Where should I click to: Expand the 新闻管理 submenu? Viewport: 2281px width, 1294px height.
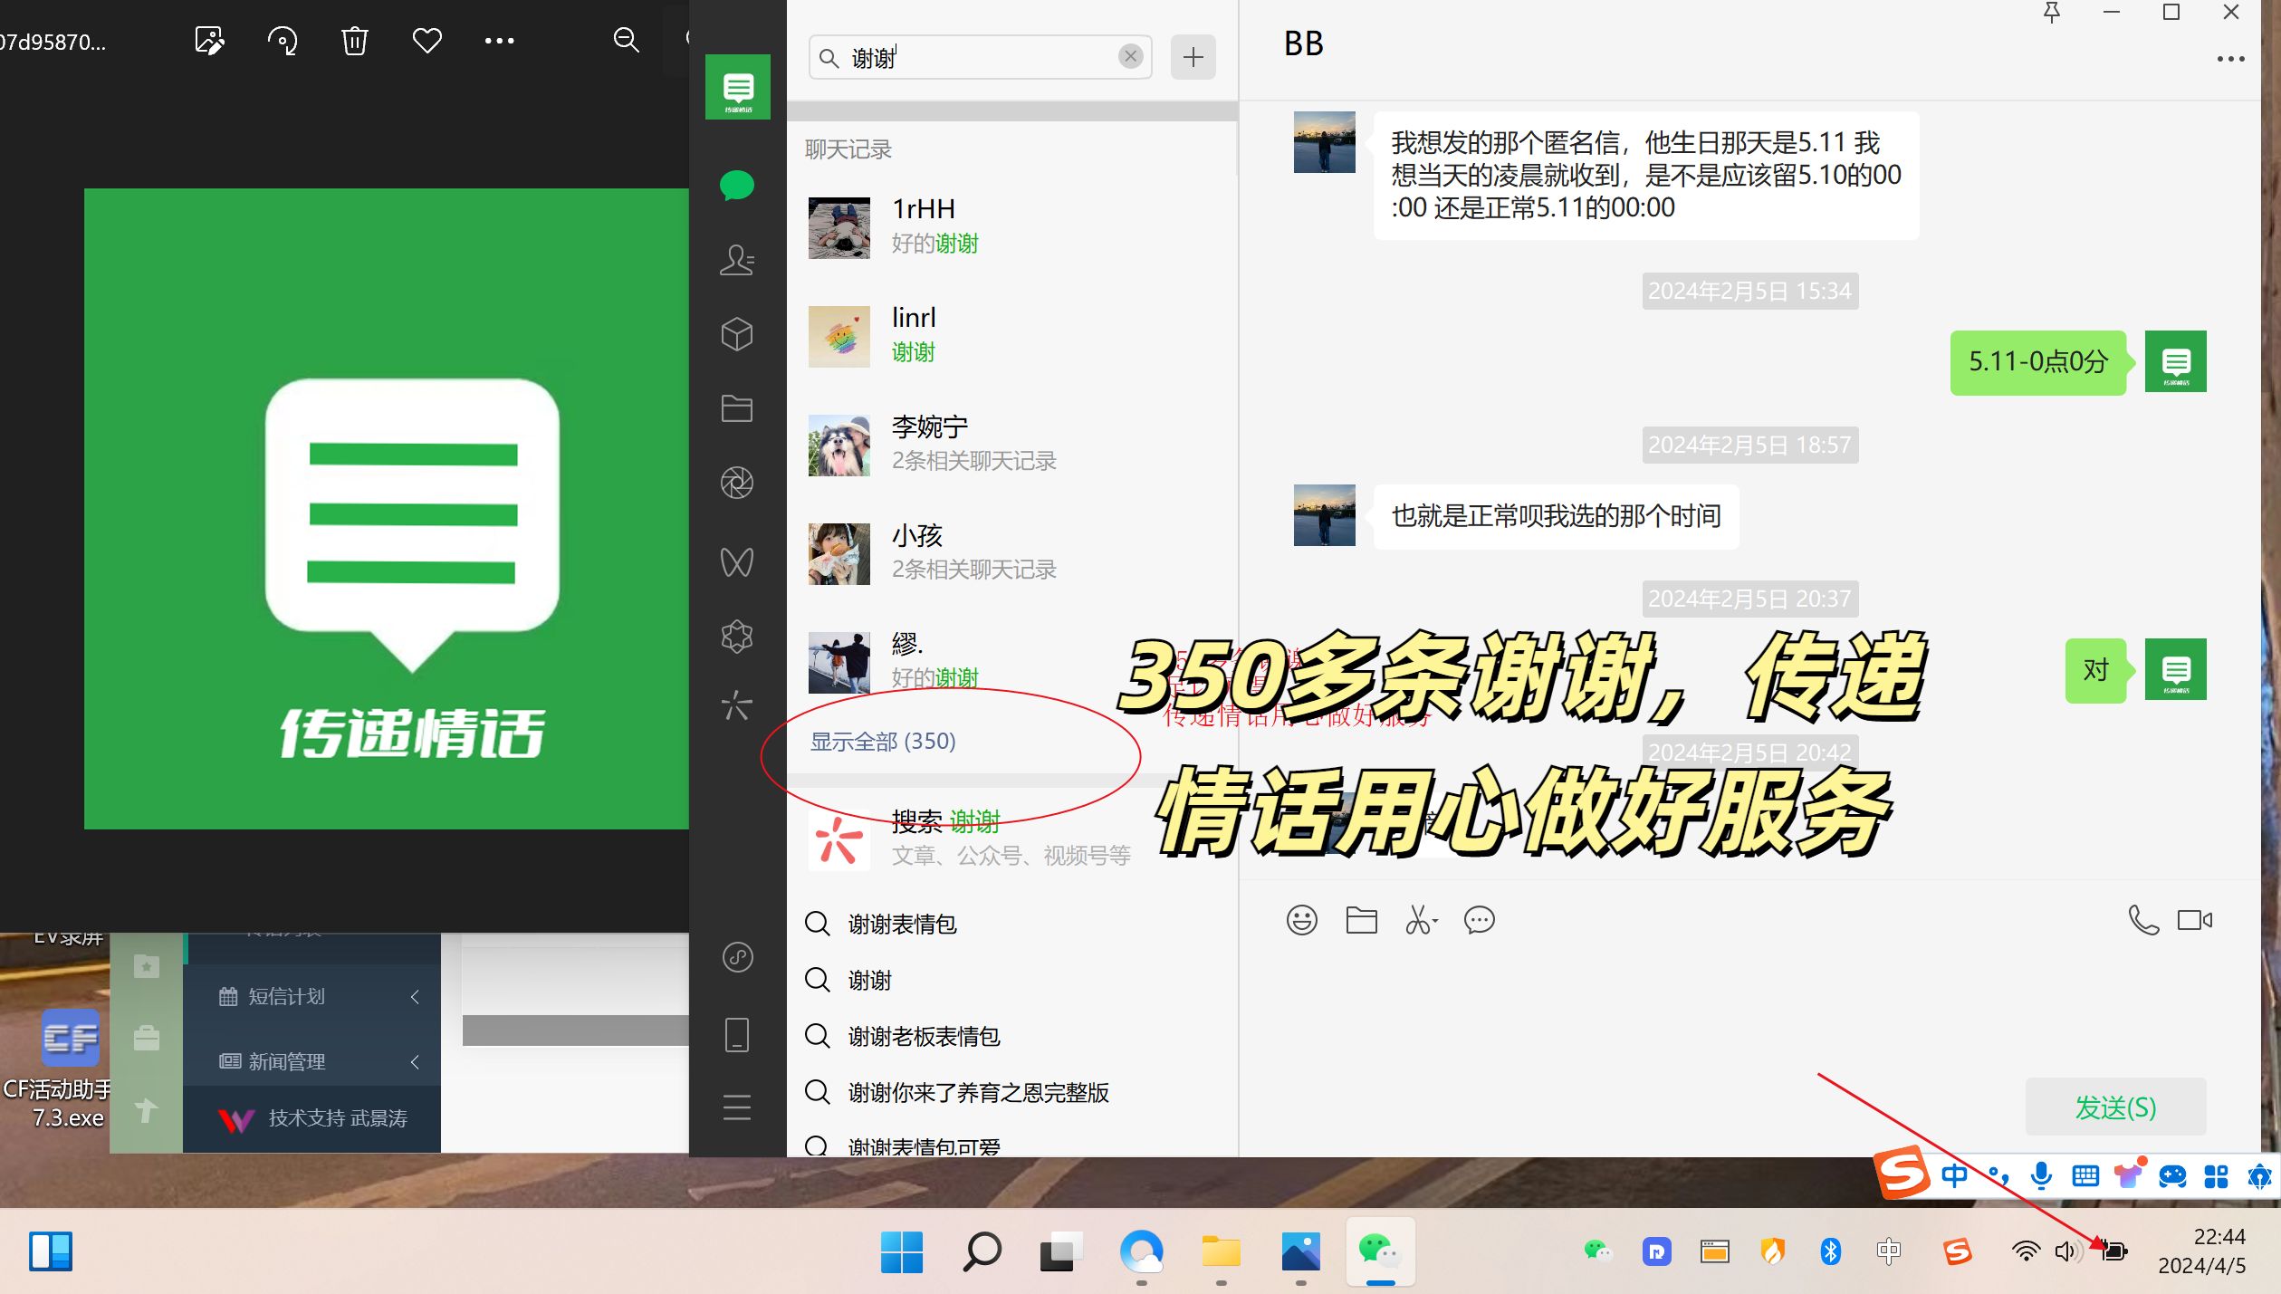pos(415,1061)
